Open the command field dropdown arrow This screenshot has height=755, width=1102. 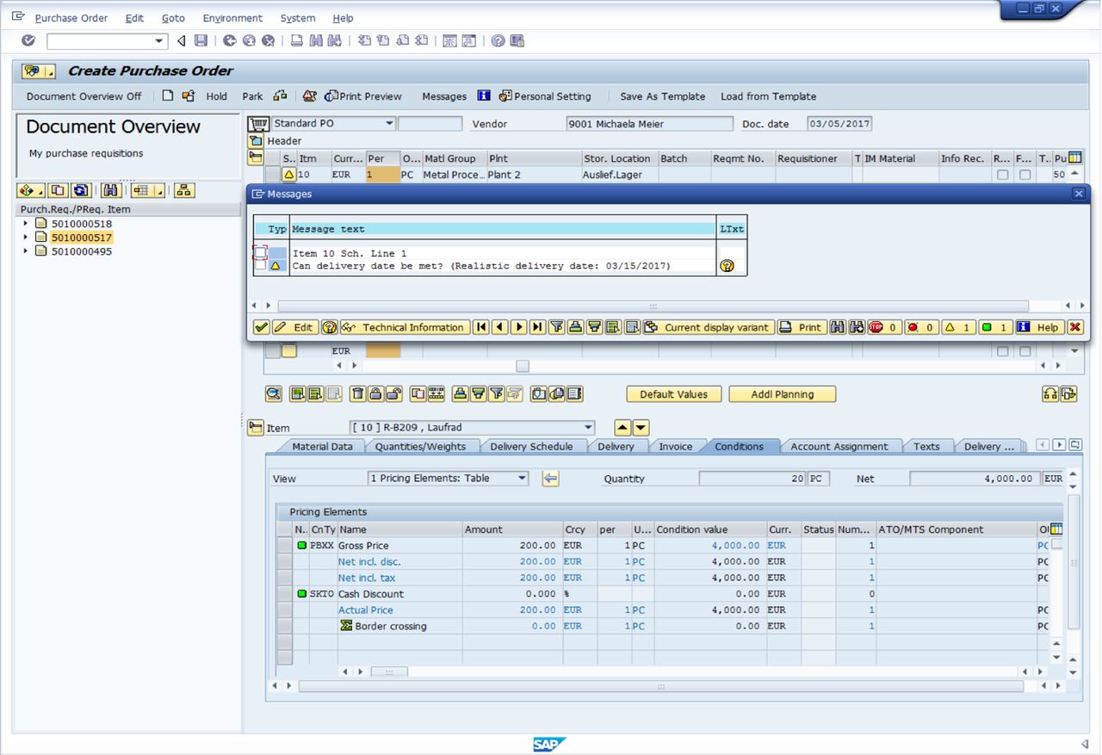tap(159, 40)
